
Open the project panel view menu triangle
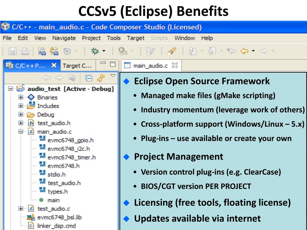click(x=113, y=75)
